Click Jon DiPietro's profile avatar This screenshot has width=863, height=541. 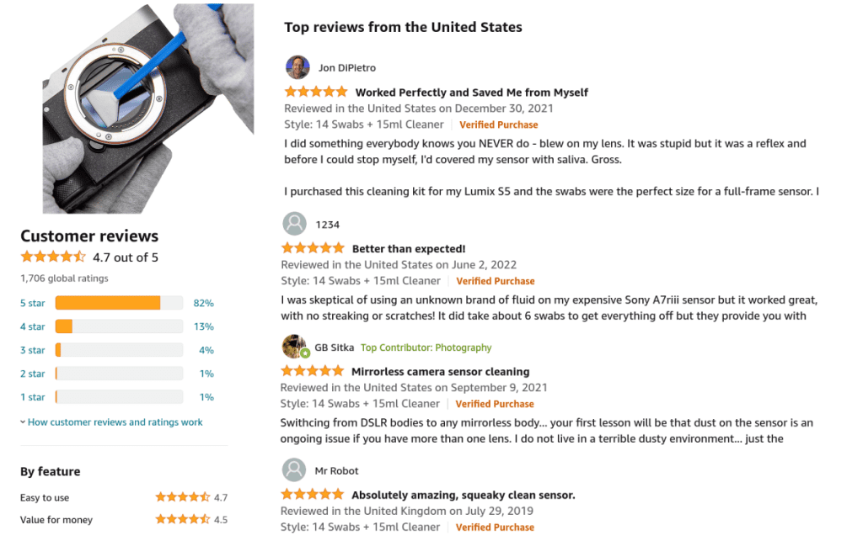pos(297,68)
